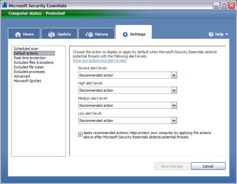Maximize the Microsoft Security Essentials window

coord(224,6)
